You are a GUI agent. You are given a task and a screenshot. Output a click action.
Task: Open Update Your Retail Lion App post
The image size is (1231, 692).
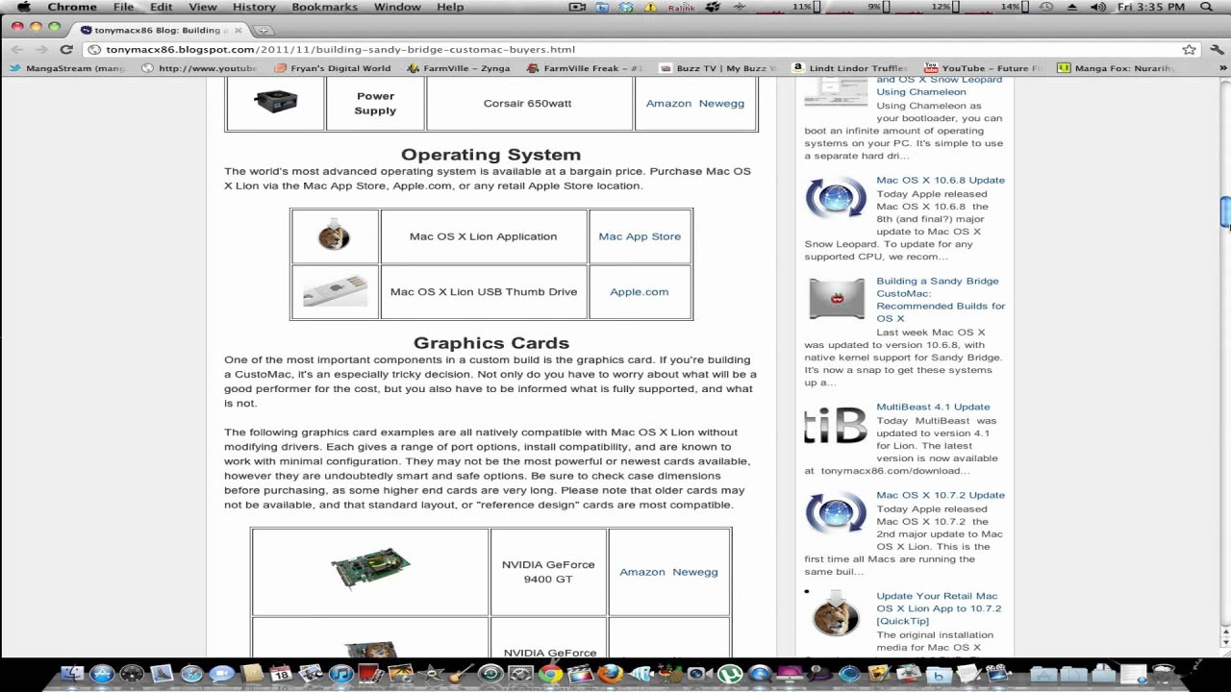[939, 608]
